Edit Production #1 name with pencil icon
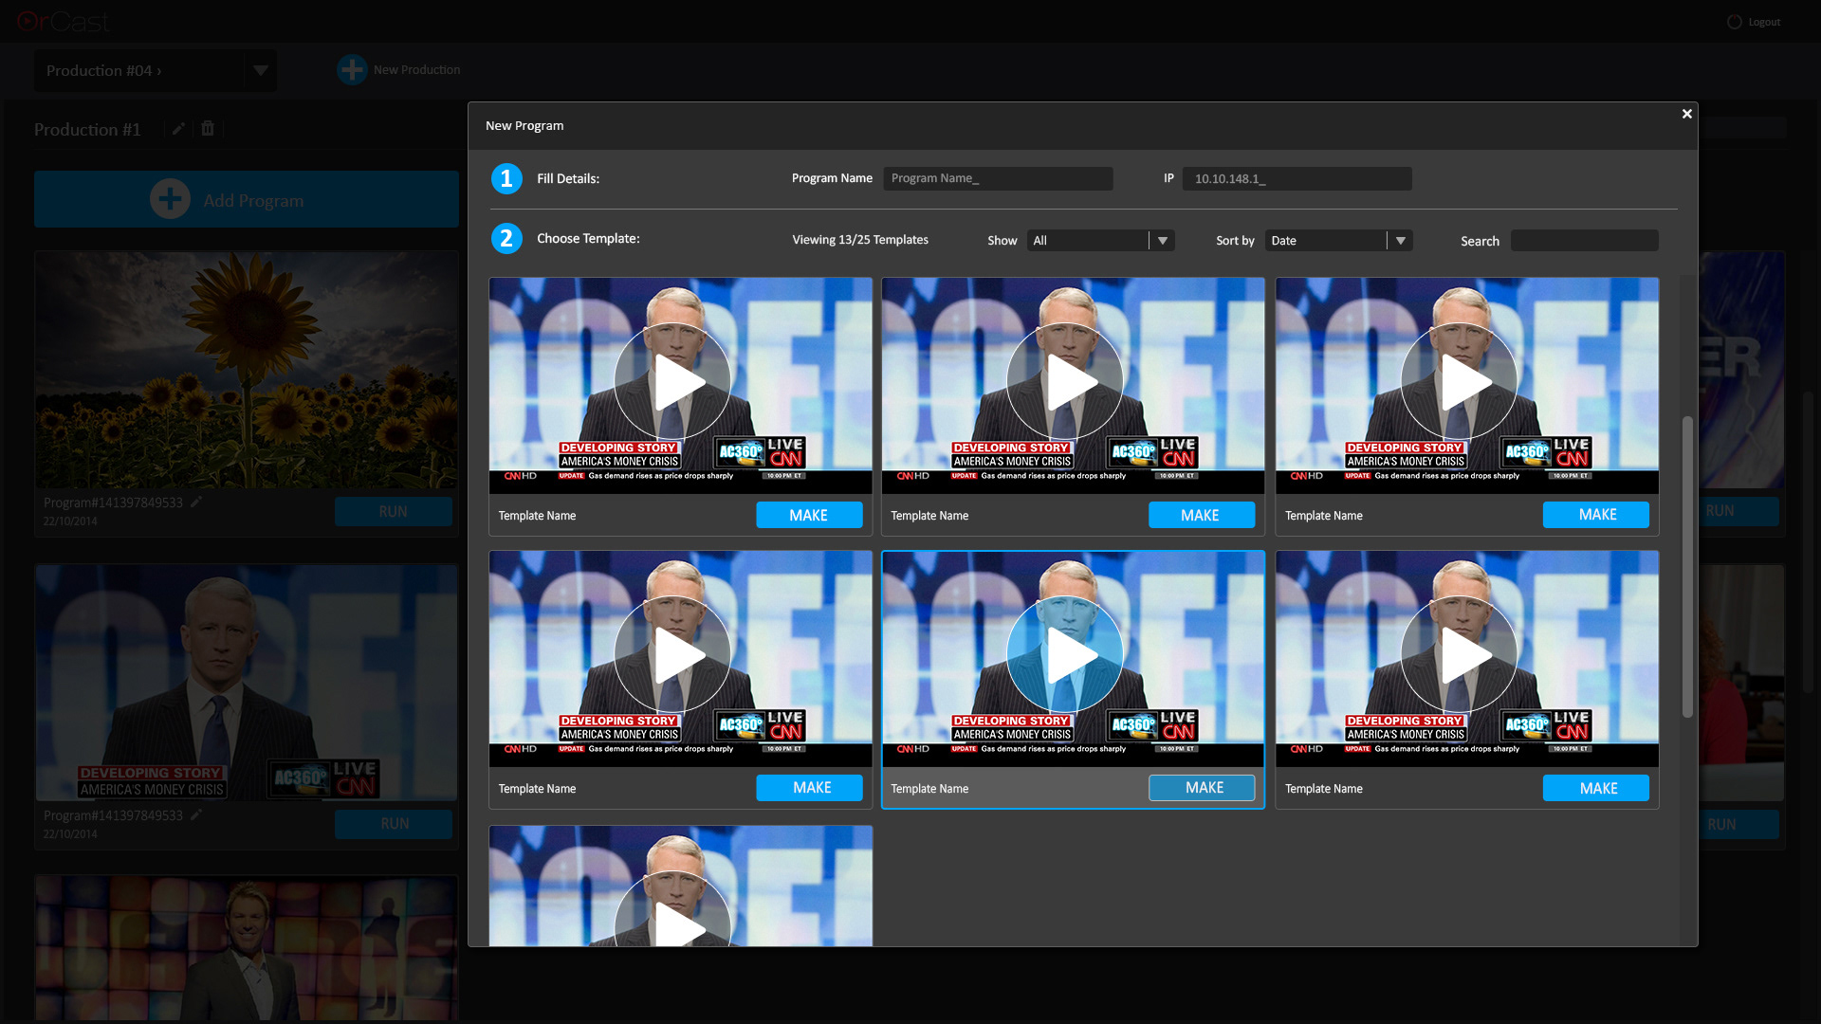 pos(178,129)
